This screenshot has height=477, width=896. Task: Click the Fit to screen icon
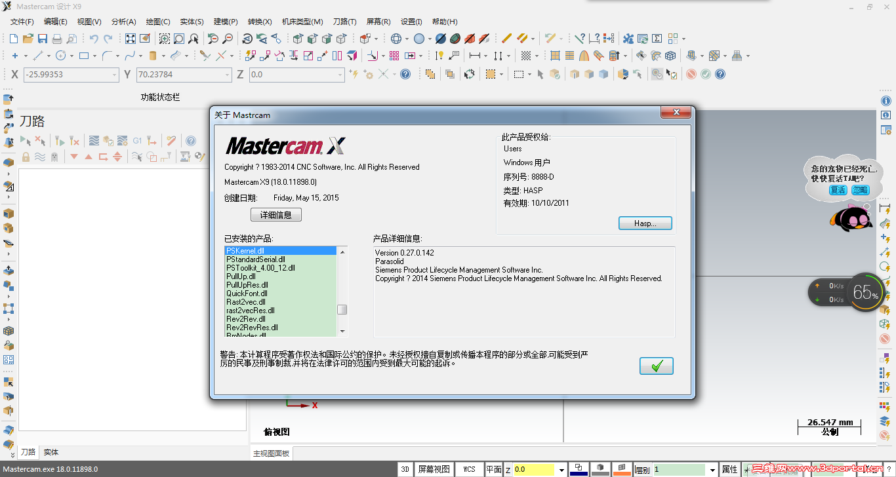click(131, 39)
